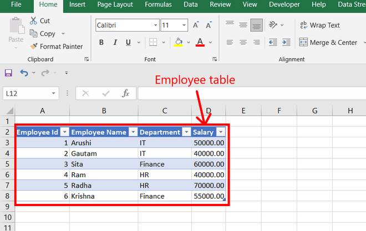Open font size 11 dropdown

click(184, 25)
